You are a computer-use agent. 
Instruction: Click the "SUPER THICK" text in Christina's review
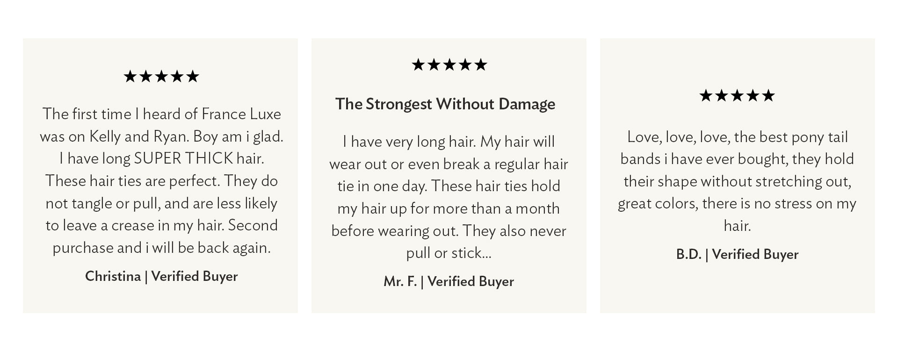pos(183,158)
